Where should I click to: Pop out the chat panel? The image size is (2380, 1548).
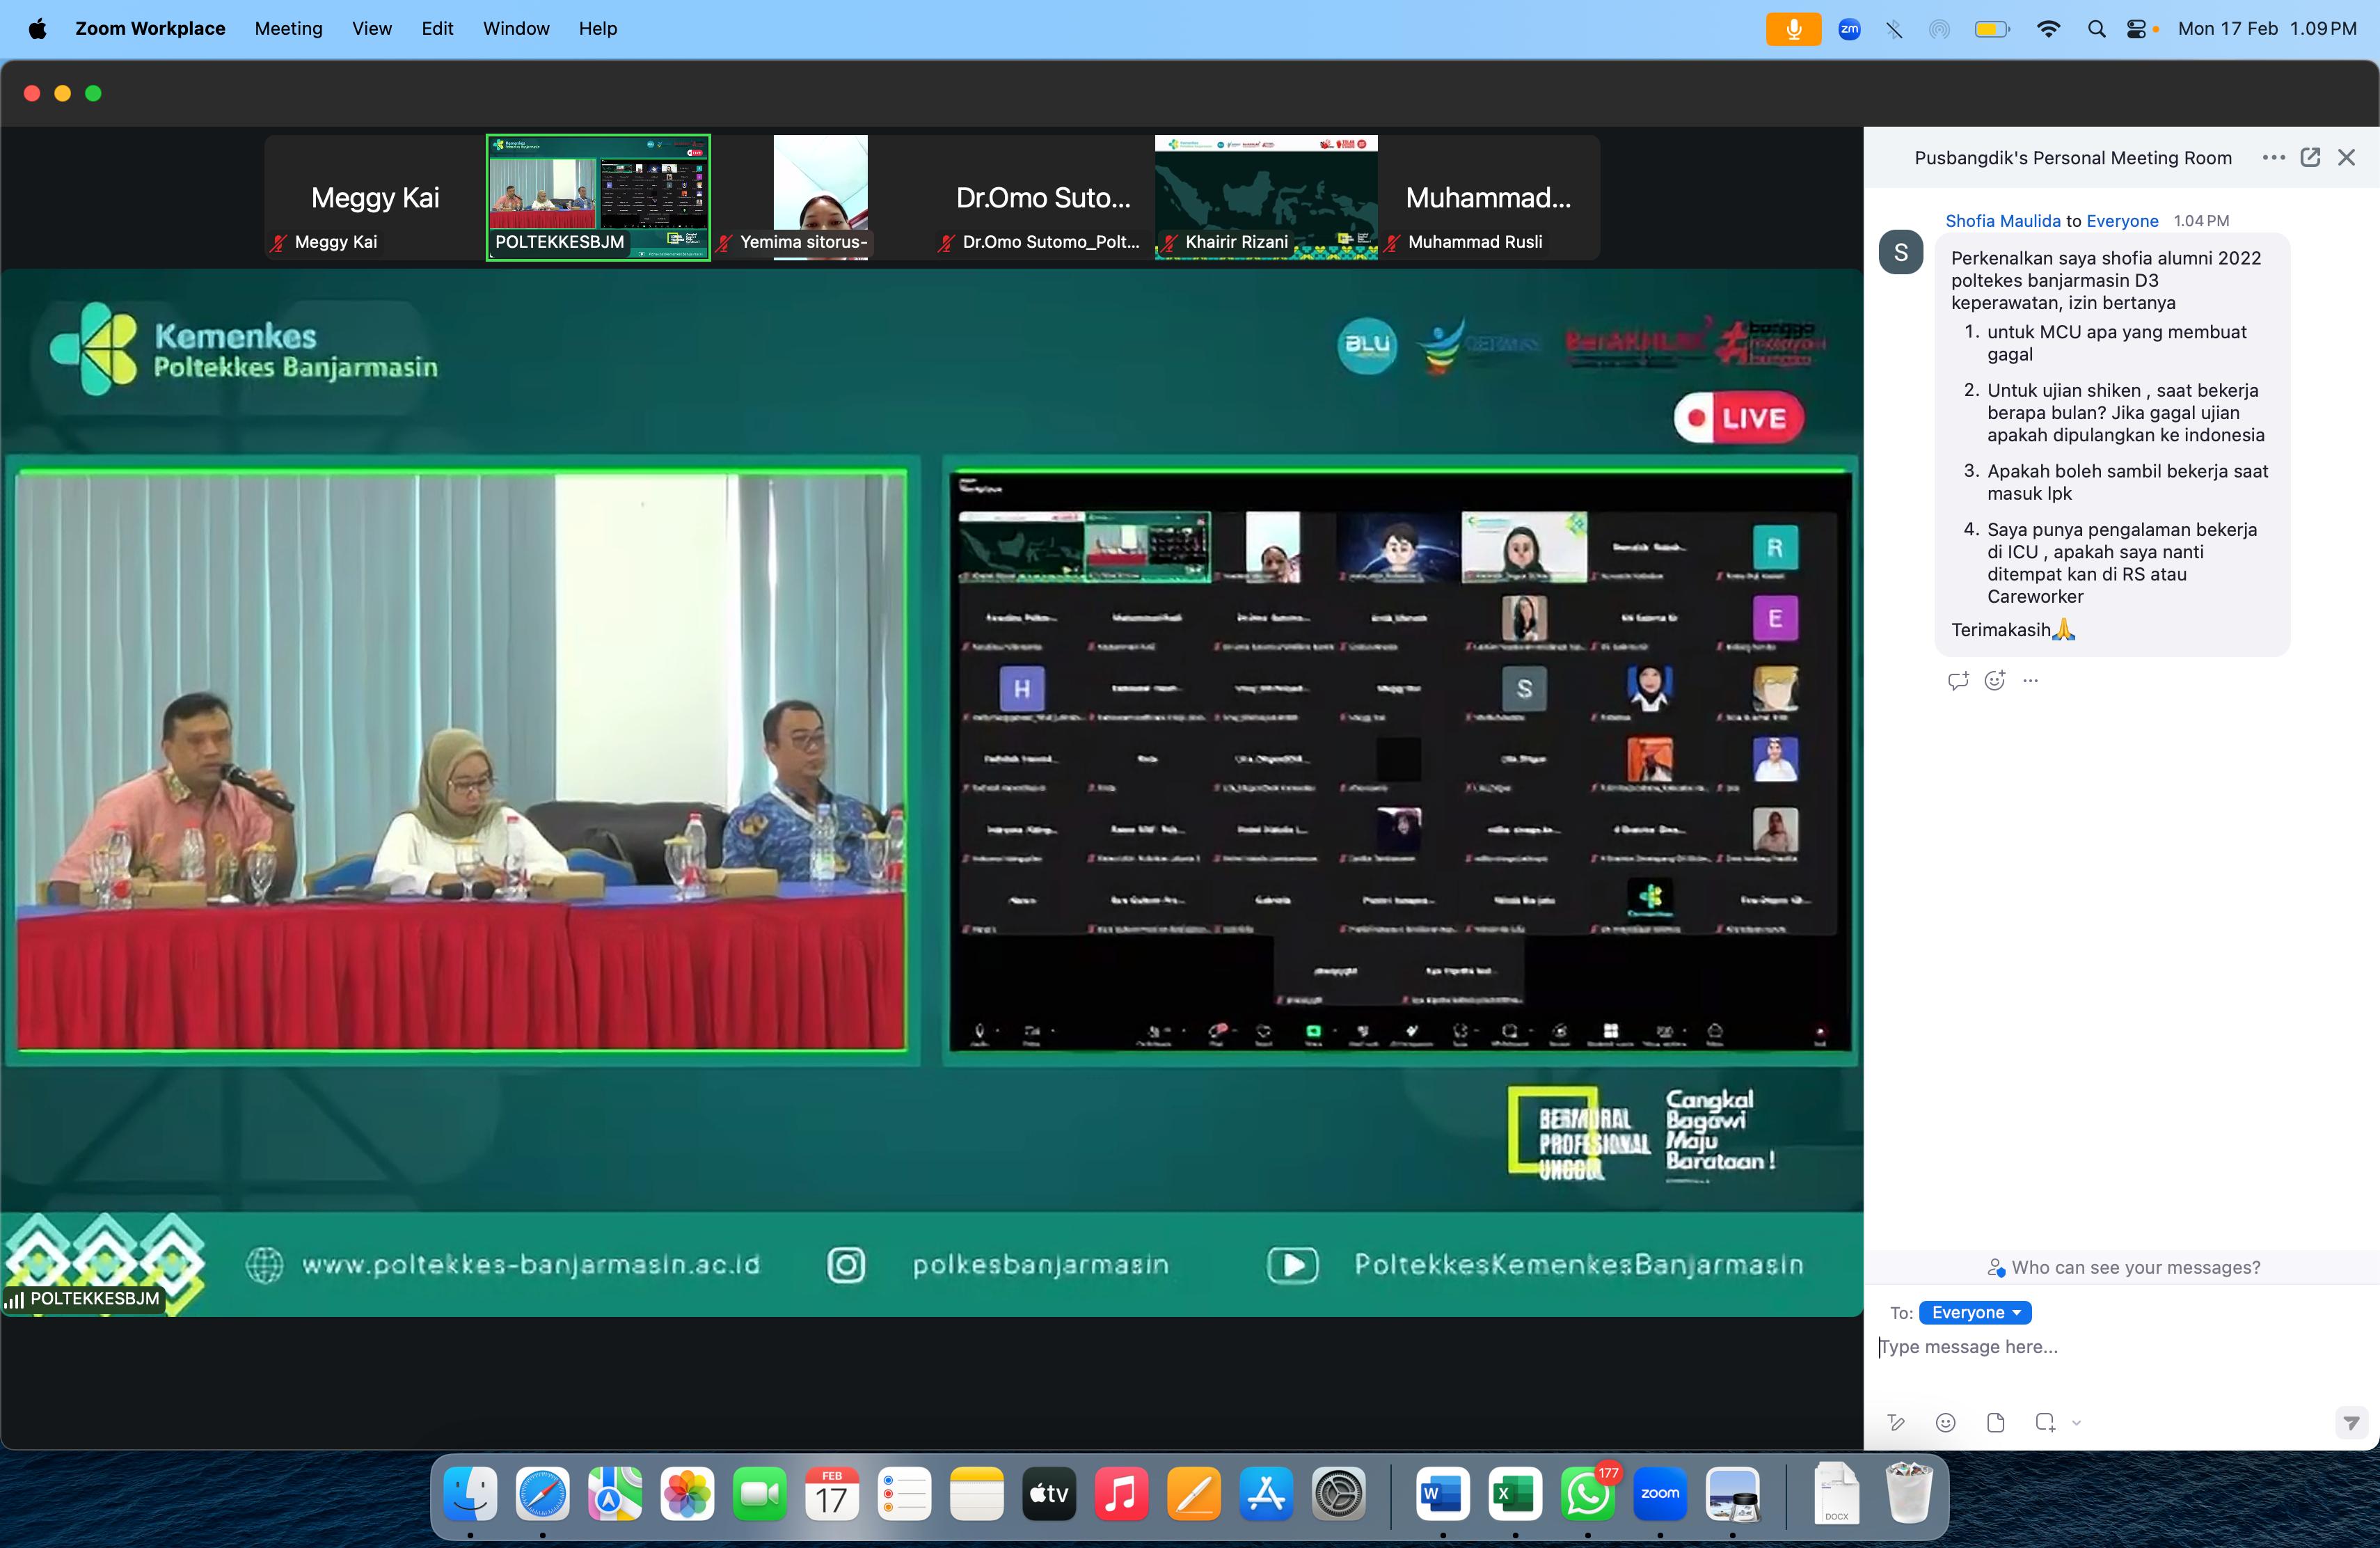coord(2310,157)
